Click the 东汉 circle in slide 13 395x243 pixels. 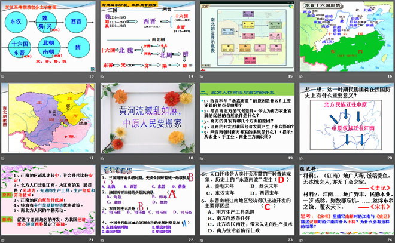[17, 20]
